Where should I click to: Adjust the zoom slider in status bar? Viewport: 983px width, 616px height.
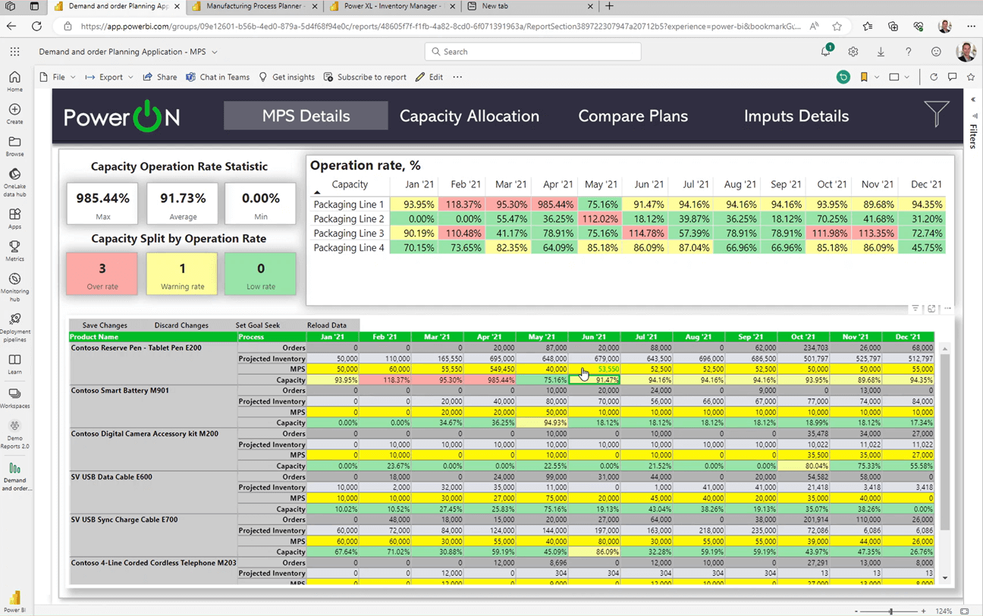click(x=891, y=611)
